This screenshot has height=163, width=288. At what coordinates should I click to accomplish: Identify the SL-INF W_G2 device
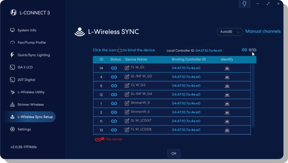(x=227, y=77)
